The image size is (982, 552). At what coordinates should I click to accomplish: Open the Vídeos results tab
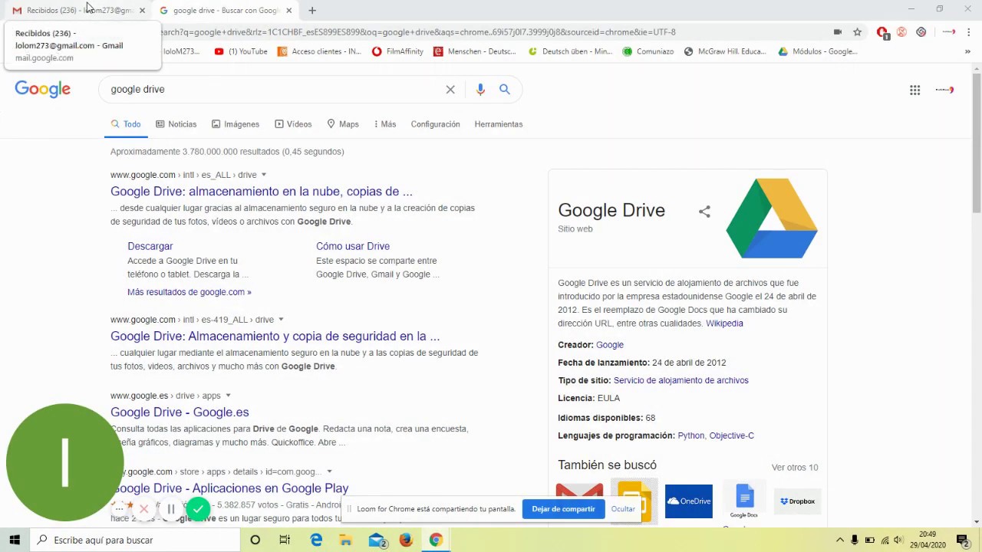(293, 124)
